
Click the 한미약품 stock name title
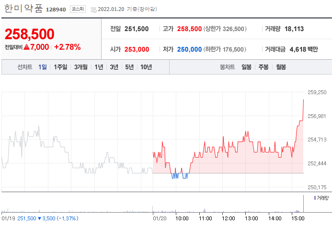pos(23,9)
